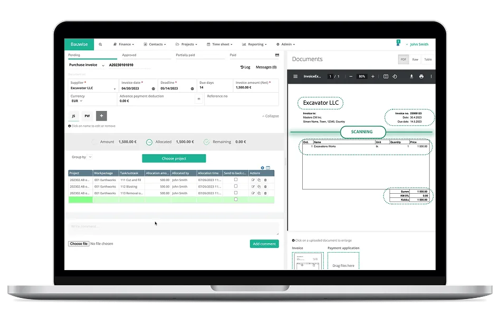
Task: Click the Add comment button
Action: [264, 244]
